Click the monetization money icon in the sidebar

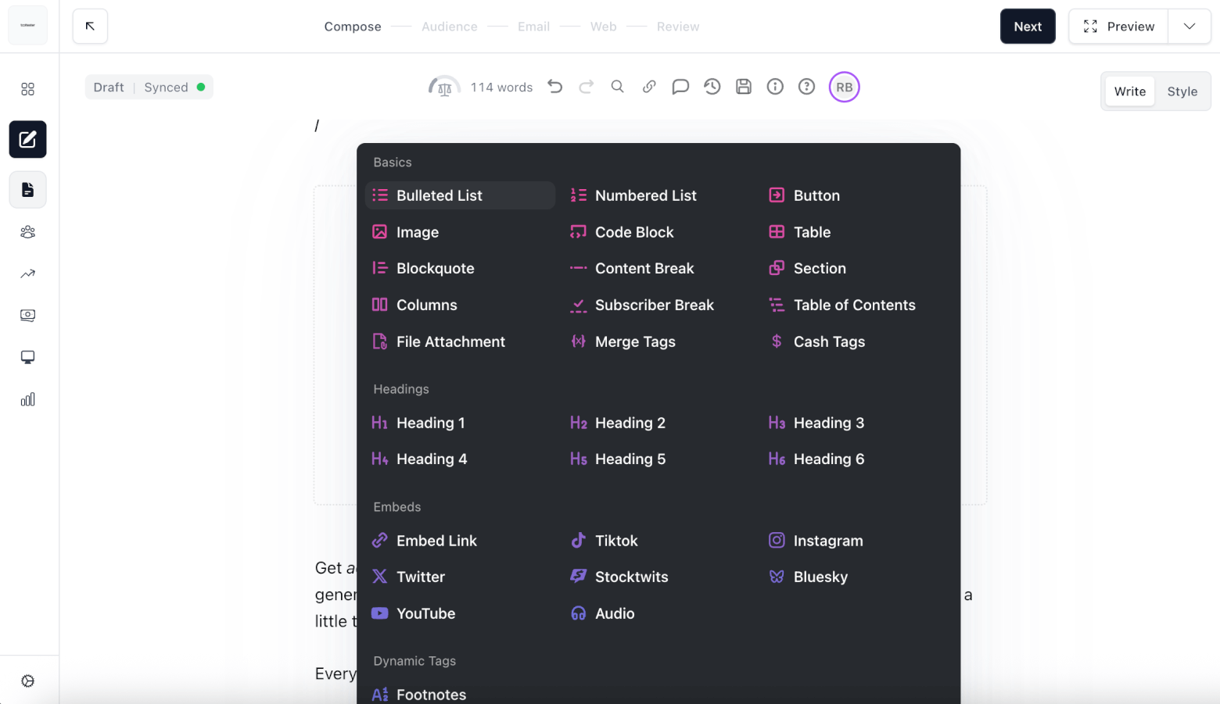27,316
